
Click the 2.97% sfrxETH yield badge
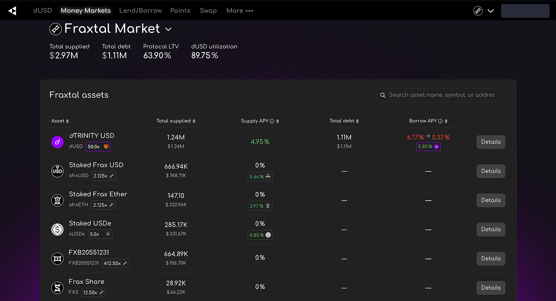[260, 206]
